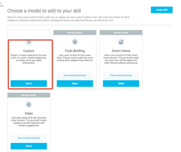Click the Flash Briefing antenna icon
The width and height of the screenshot is (181, 152).
pos(75,42)
